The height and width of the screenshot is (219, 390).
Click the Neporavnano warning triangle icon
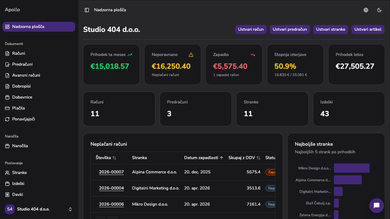click(x=191, y=55)
